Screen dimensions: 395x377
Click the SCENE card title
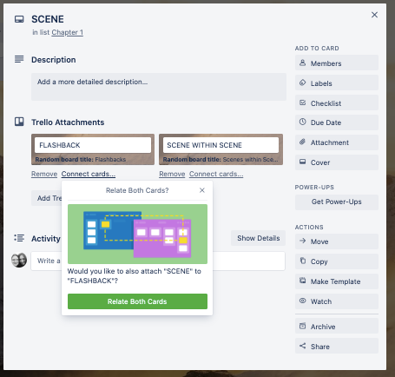(x=48, y=19)
